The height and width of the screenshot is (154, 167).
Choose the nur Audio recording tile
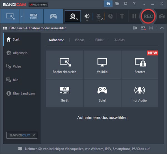[140, 93]
